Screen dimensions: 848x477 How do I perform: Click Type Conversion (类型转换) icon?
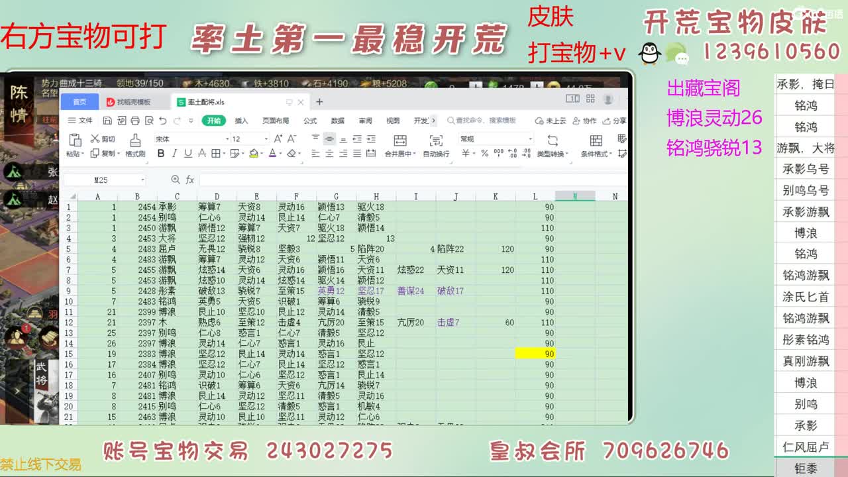coord(552,140)
